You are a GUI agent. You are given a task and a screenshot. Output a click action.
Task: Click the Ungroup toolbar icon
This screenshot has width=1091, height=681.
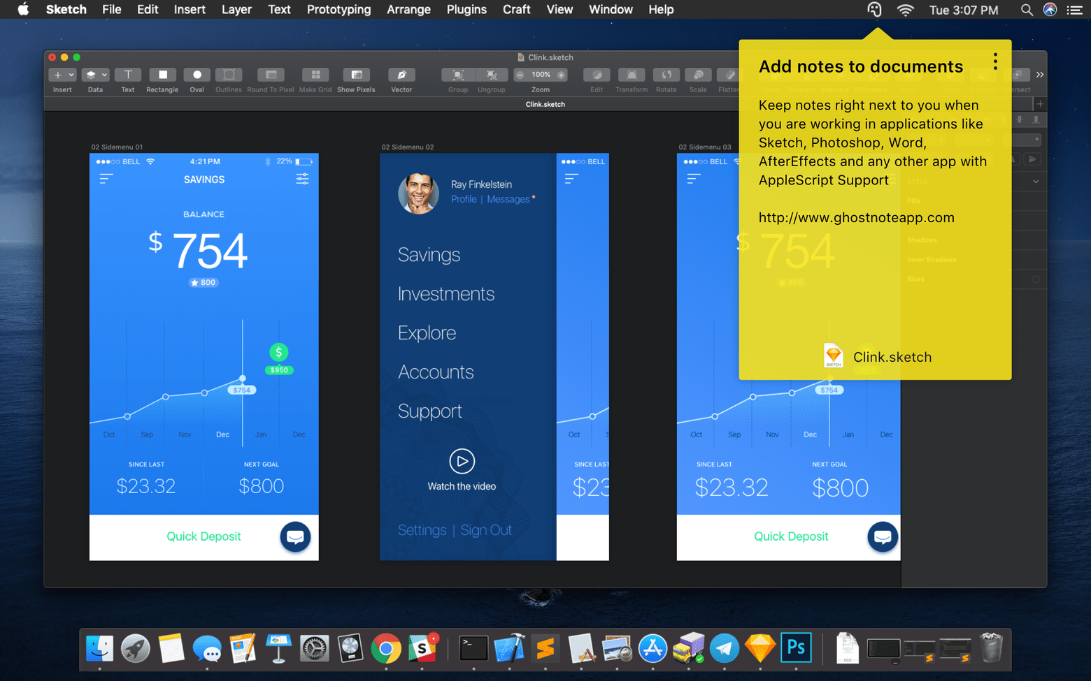pyautogui.click(x=492, y=75)
